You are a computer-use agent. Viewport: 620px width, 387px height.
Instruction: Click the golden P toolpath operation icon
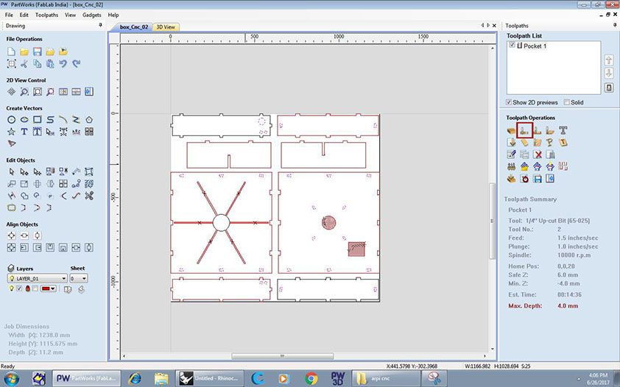pos(550,143)
